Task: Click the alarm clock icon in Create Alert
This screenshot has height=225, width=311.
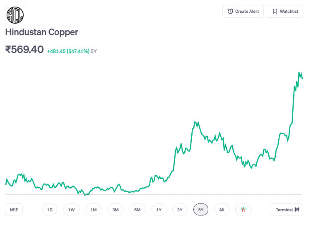Action: (230, 11)
